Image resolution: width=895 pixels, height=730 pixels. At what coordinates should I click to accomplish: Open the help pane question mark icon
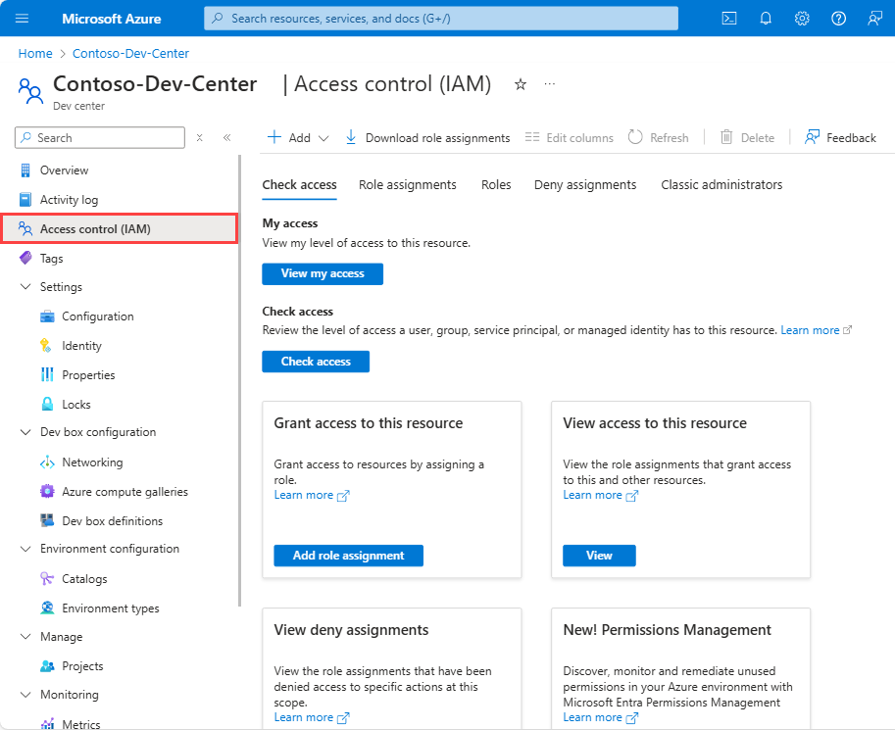click(x=838, y=18)
